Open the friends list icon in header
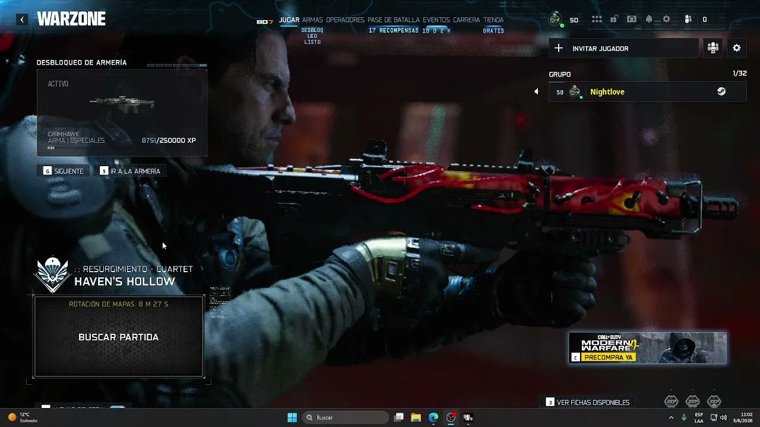760x427 pixels. pos(688,20)
